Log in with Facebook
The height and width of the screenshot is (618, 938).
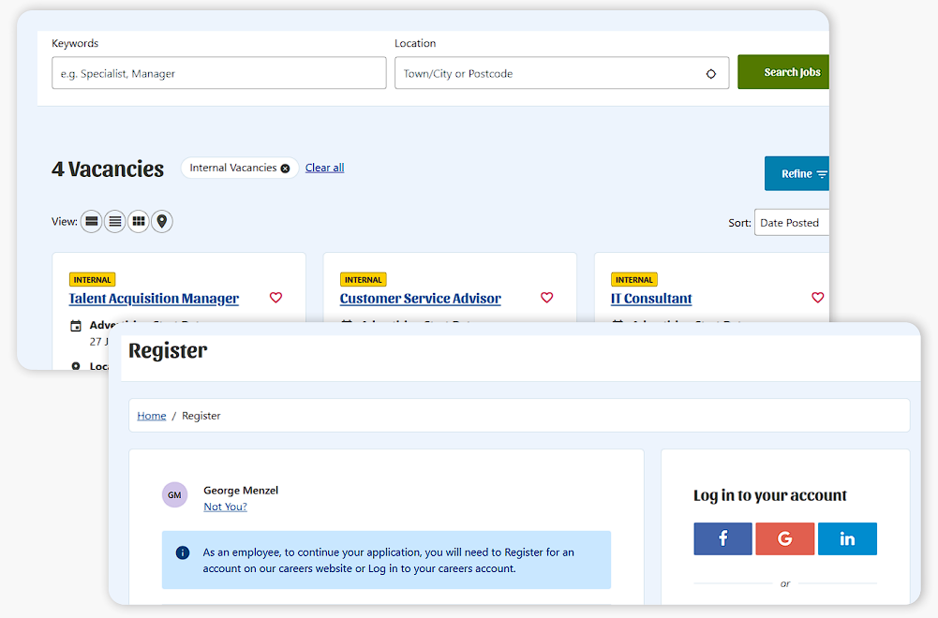pos(722,539)
